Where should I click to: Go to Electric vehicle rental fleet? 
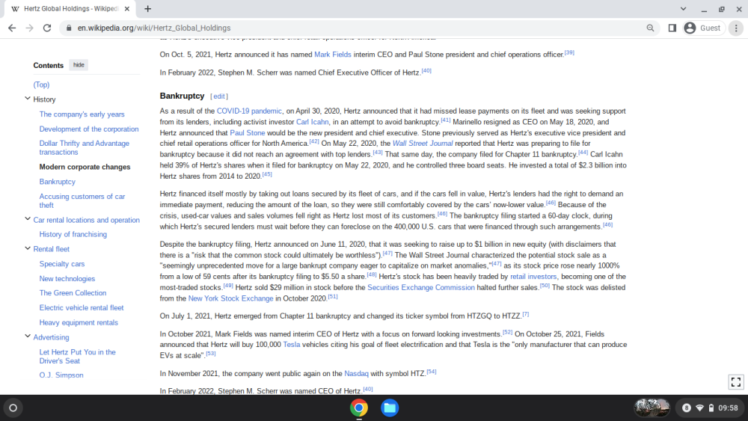click(x=81, y=307)
